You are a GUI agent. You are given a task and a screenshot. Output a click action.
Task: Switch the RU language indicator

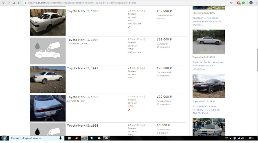pyautogui.click(x=226, y=138)
